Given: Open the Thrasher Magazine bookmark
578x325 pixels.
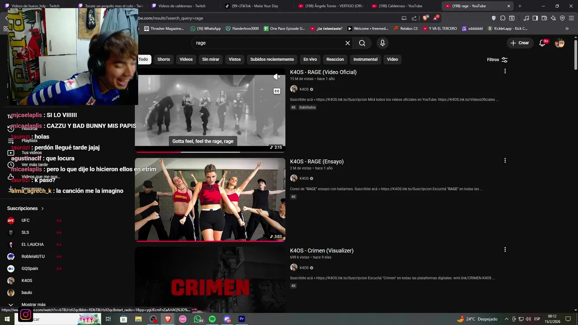Looking at the screenshot, I should (164, 28).
